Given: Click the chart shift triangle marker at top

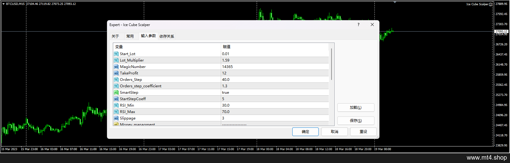Looking at the screenshot, I should [x=395, y=2].
